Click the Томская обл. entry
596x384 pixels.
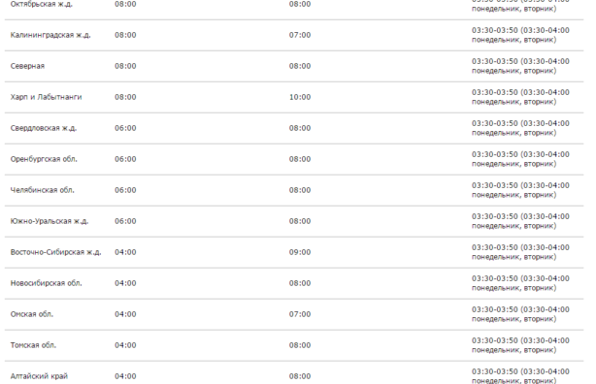33,345
